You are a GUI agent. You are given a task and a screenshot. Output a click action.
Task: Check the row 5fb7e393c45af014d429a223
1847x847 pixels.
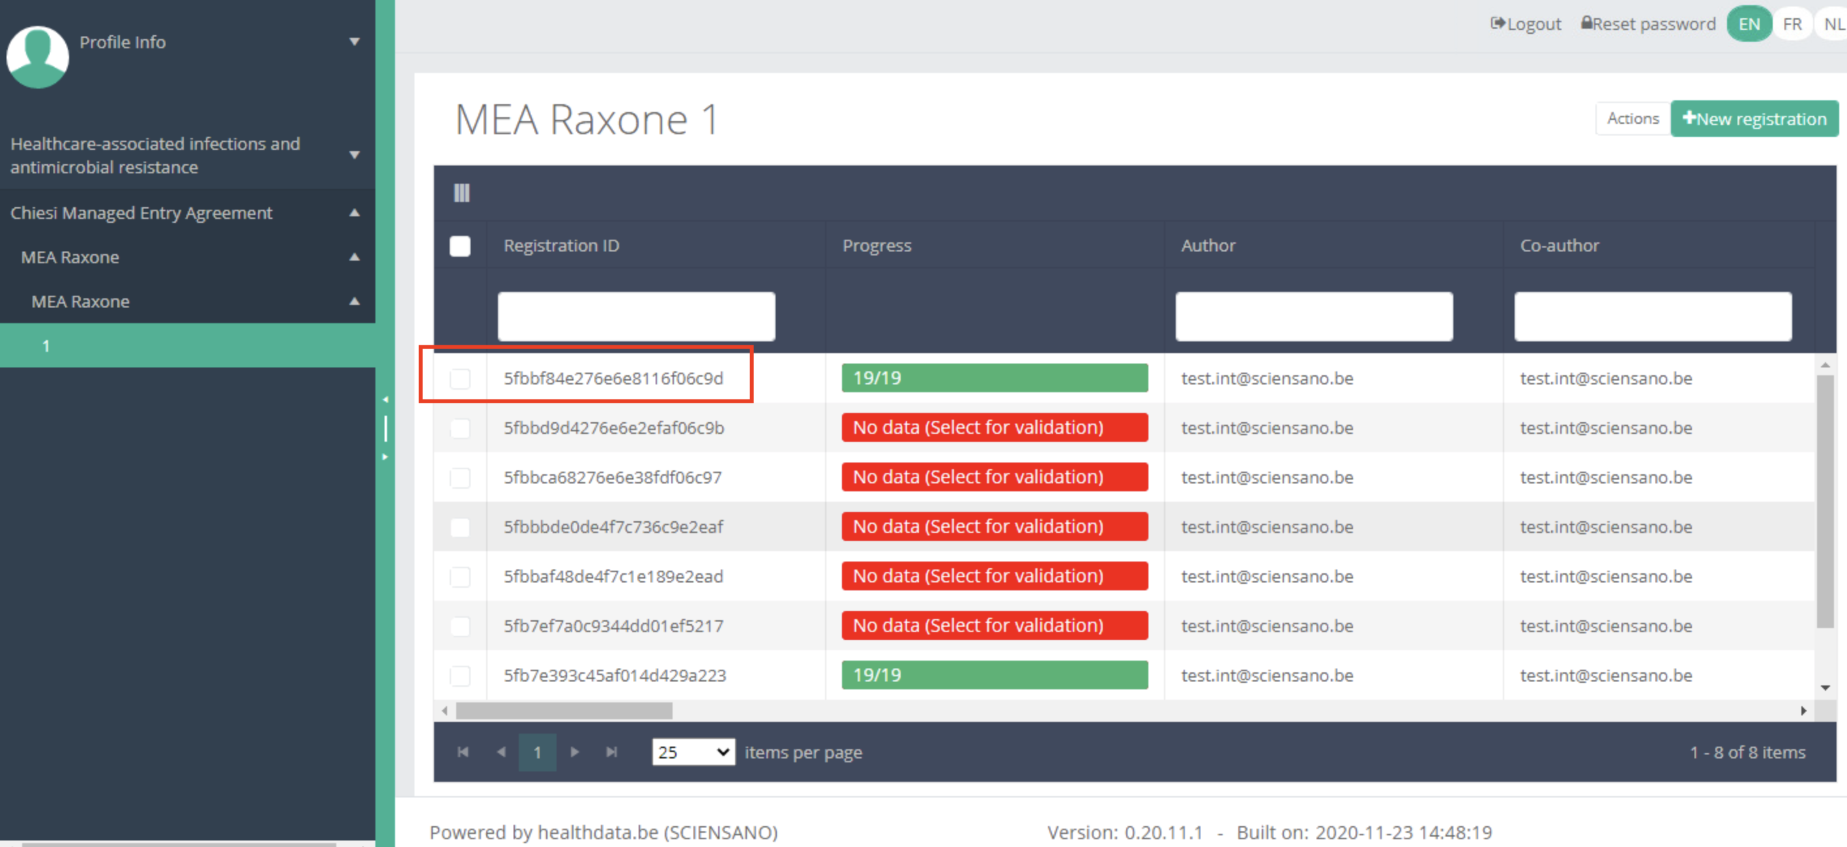click(x=460, y=675)
